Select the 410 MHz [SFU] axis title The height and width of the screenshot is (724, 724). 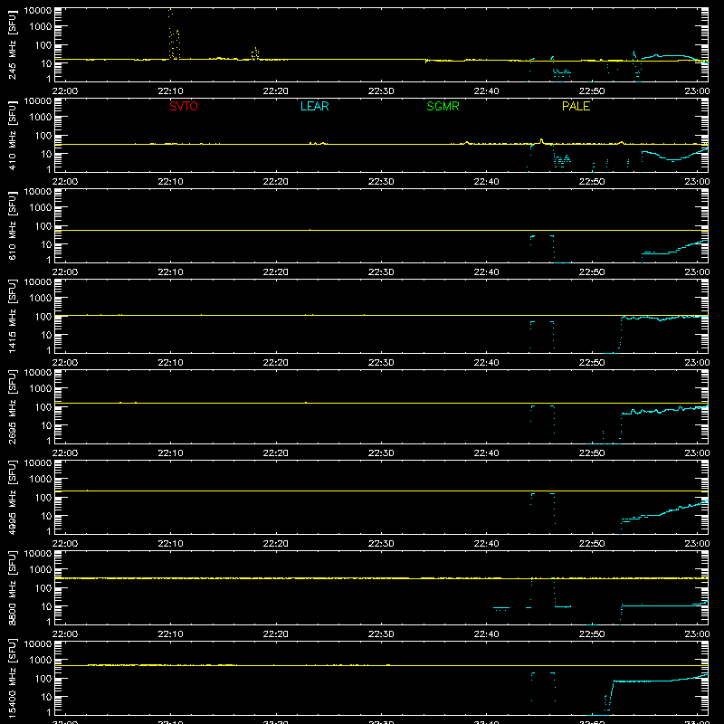click(x=12, y=135)
